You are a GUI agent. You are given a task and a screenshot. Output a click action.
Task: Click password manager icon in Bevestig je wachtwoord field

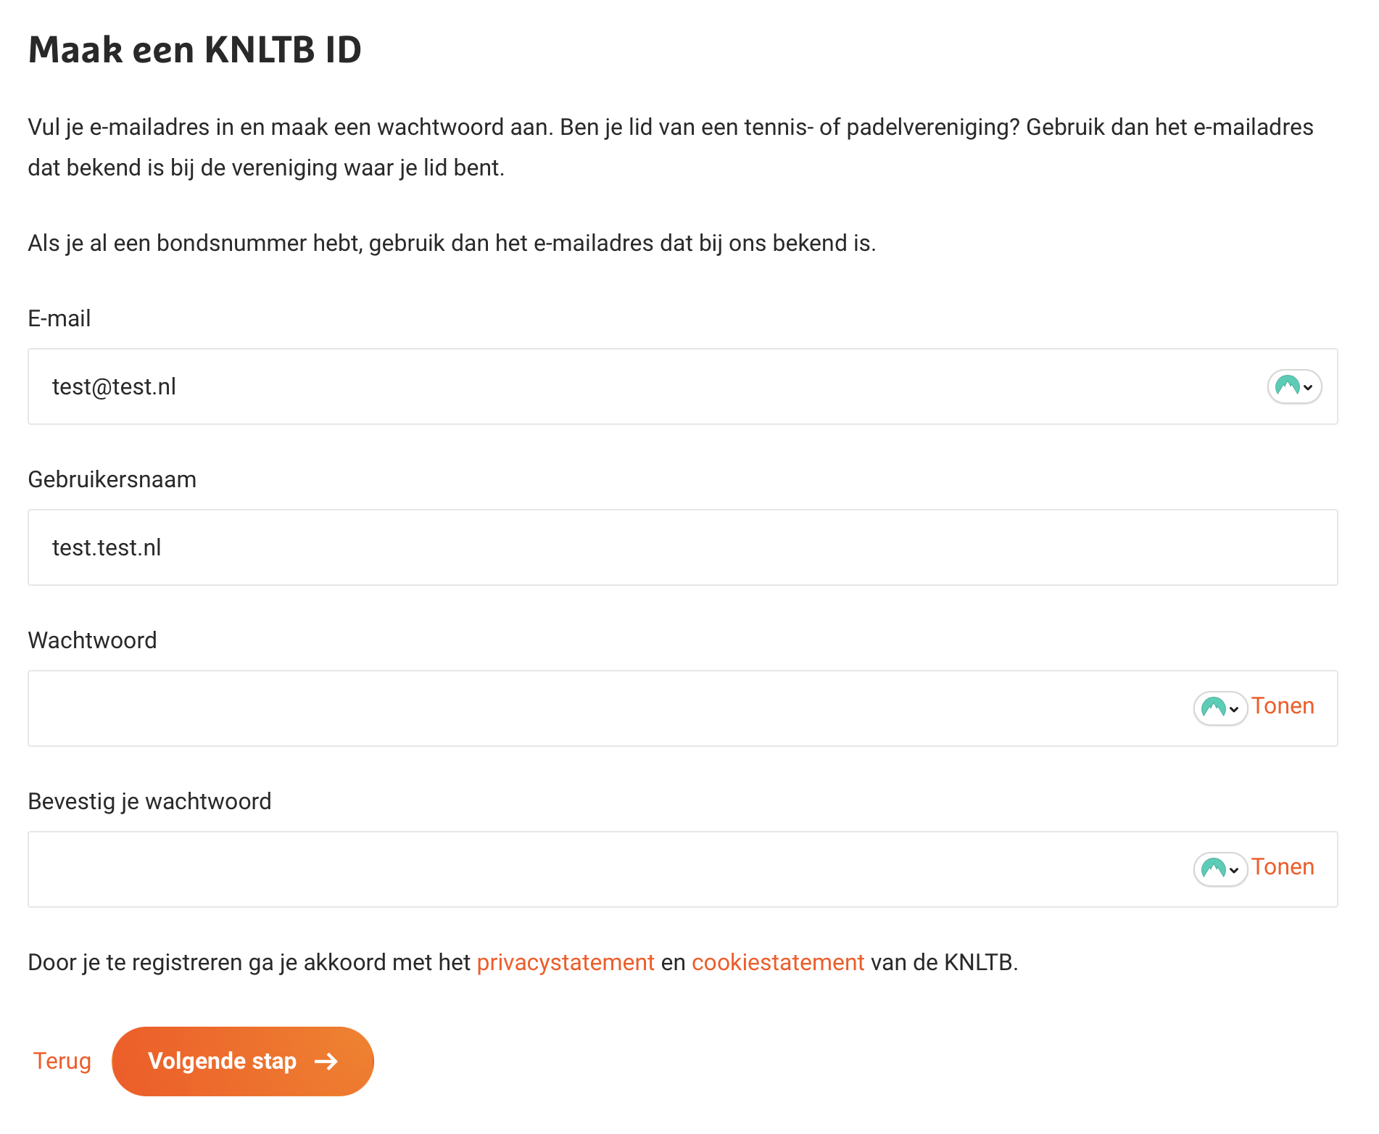click(x=1213, y=869)
